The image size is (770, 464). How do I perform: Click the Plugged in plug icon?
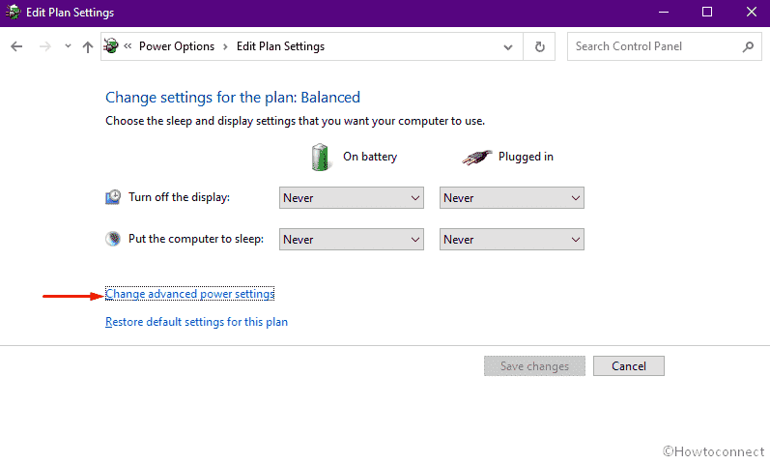pos(477,158)
